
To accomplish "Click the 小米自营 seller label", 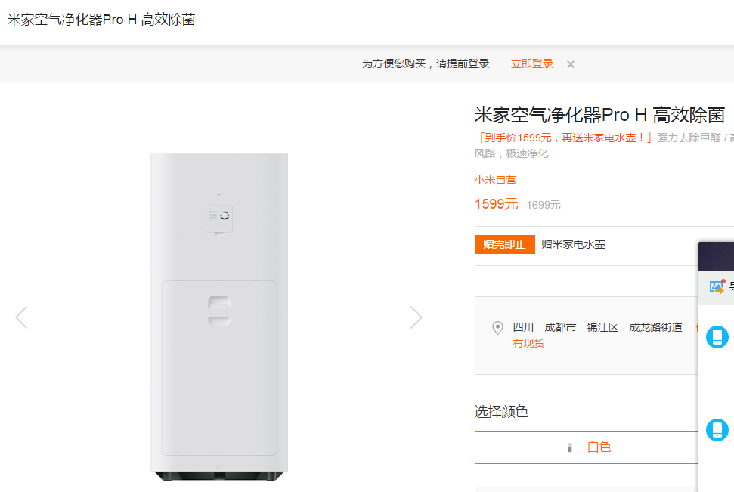I will pos(495,180).
